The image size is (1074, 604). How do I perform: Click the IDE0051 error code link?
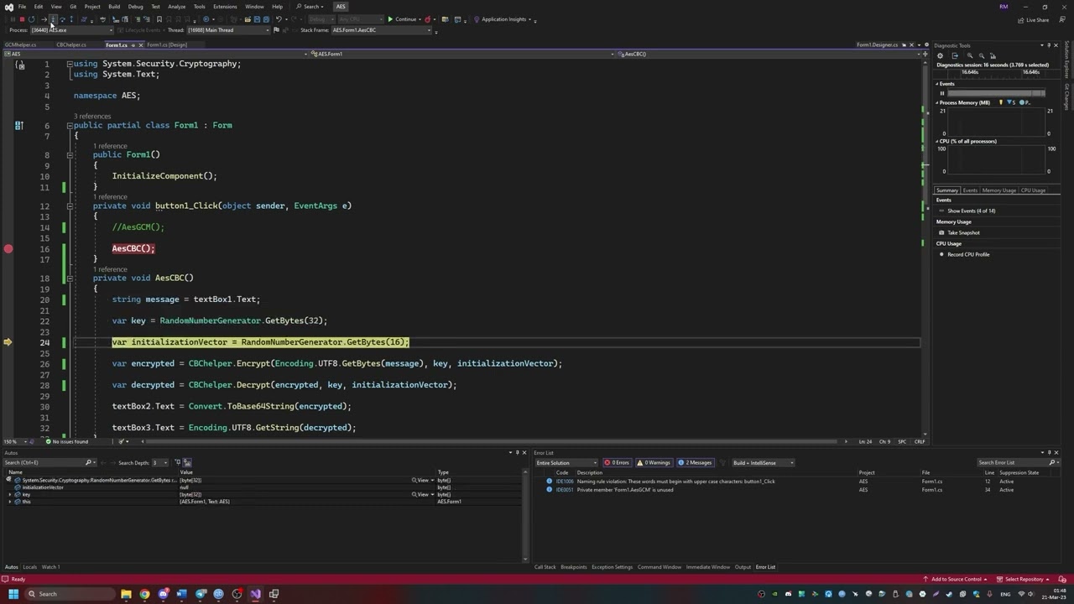point(564,490)
